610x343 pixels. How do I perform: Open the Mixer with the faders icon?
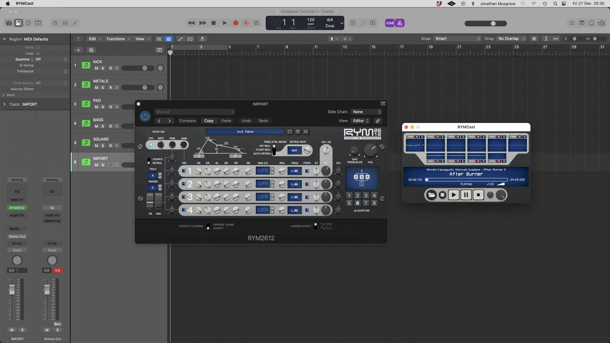point(65,23)
